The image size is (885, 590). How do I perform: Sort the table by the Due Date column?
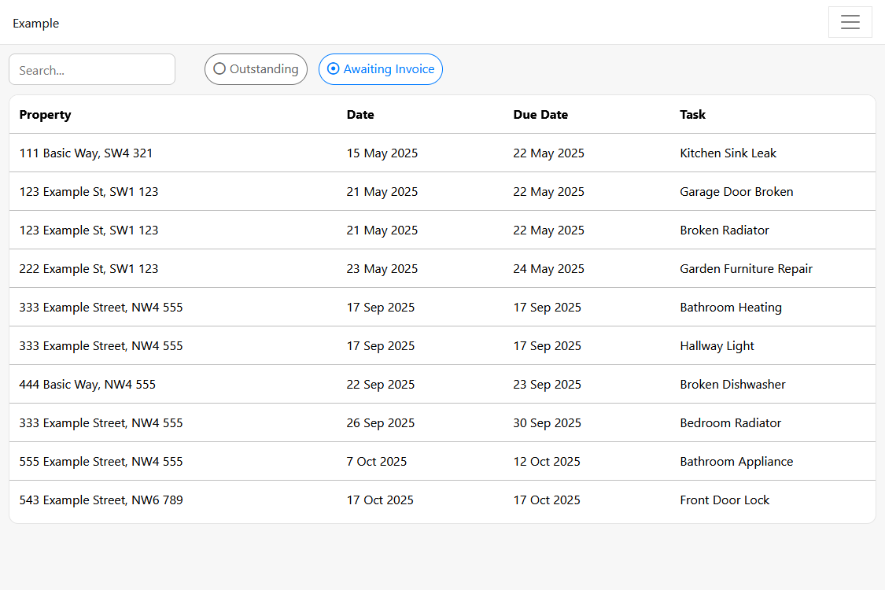click(x=540, y=114)
